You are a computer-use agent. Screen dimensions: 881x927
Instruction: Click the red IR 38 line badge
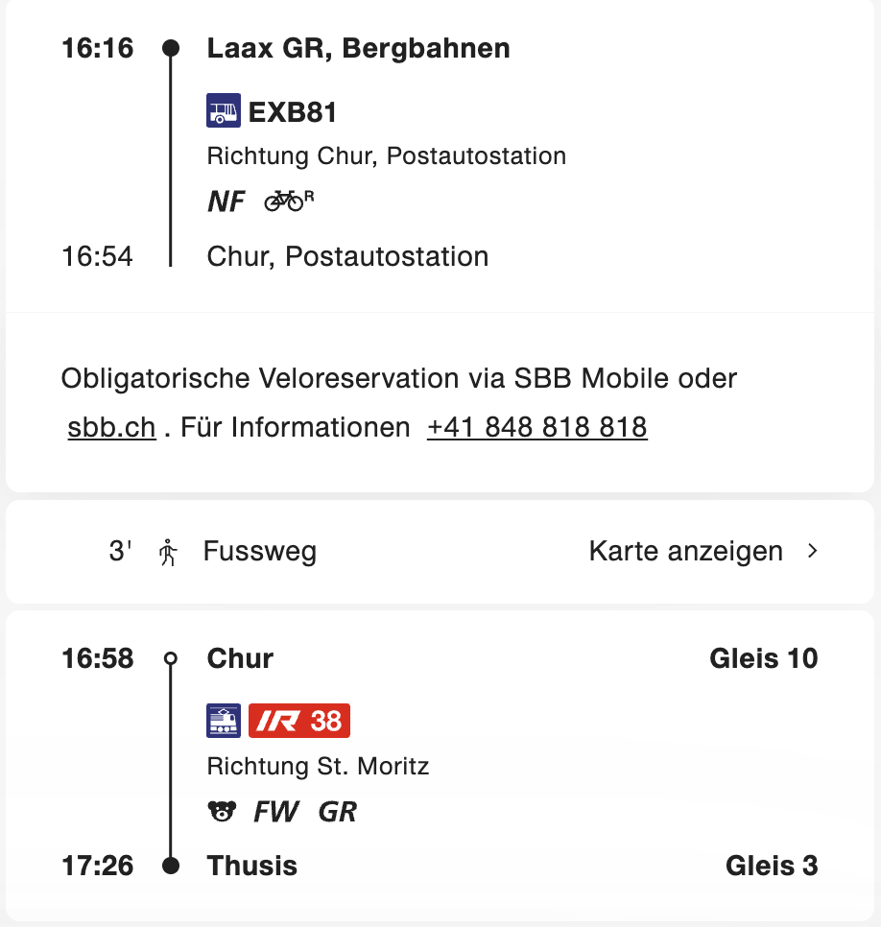[x=299, y=721]
